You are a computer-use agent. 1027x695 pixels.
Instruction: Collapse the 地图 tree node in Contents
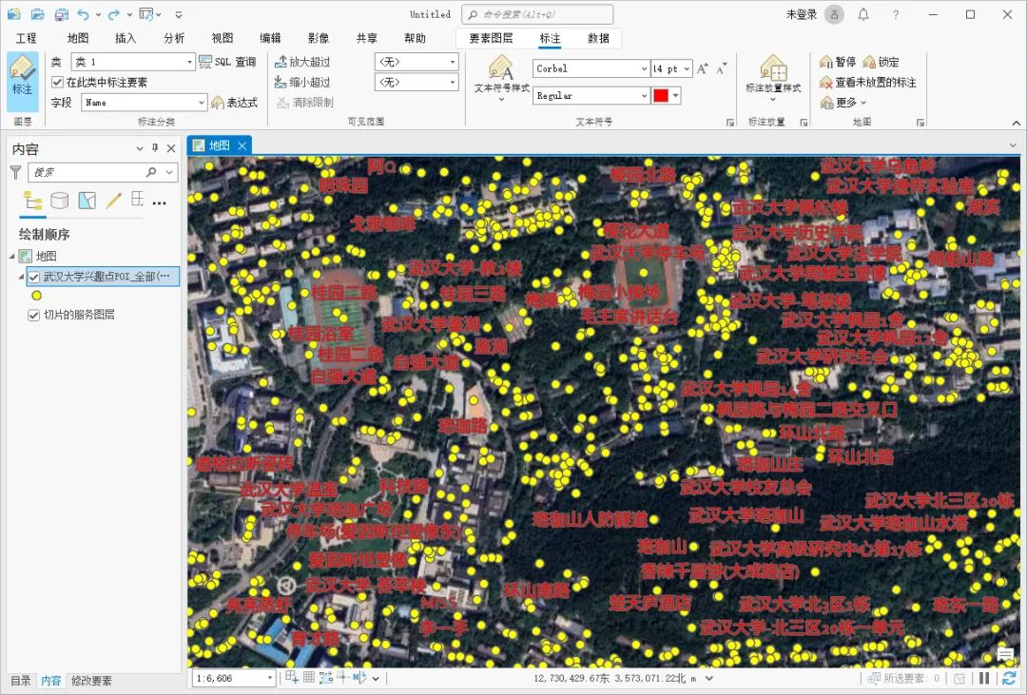pos(13,256)
